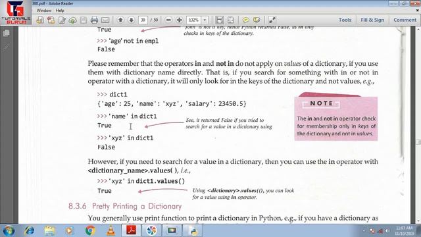Click the network status tray icon
The width and height of the screenshot is (421, 237).
point(372,230)
